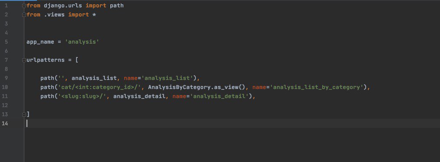The width and height of the screenshot is (440, 162).
Task: Click line number 2 in the gutter
Action: coord(7,15)
